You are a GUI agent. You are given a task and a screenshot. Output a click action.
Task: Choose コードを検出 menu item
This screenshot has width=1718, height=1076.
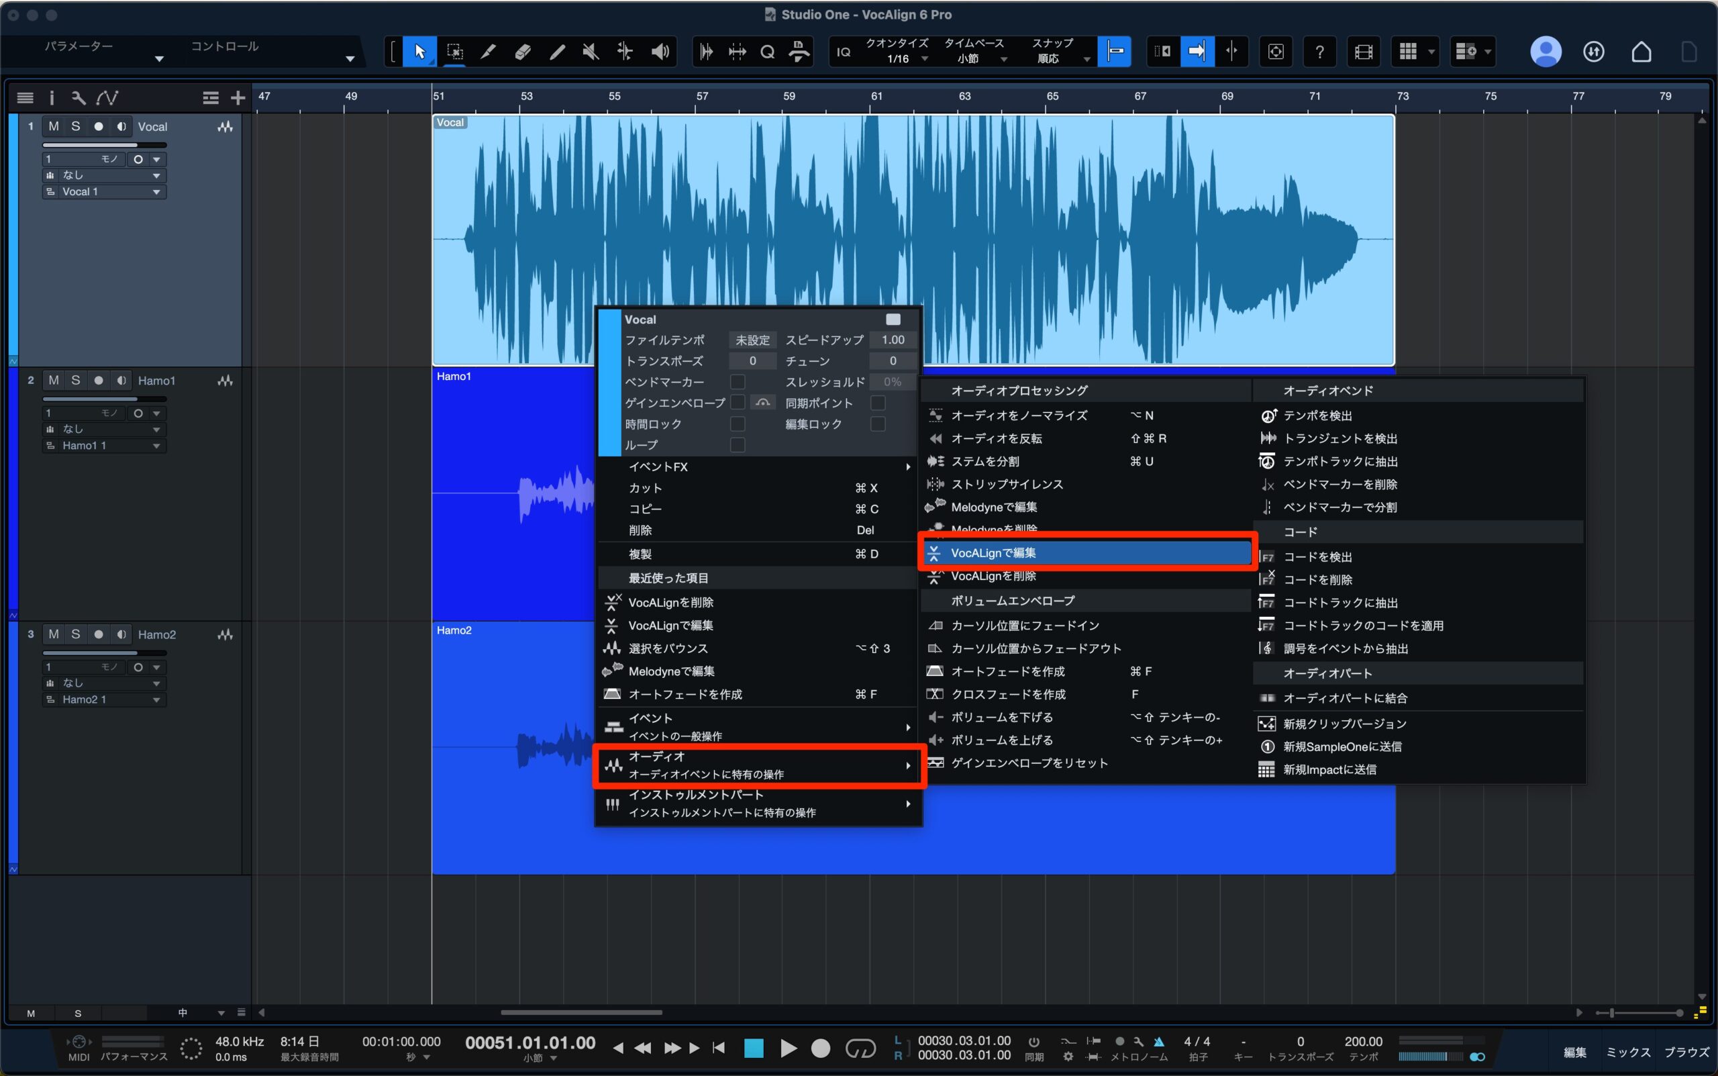tap(1419, 556)
